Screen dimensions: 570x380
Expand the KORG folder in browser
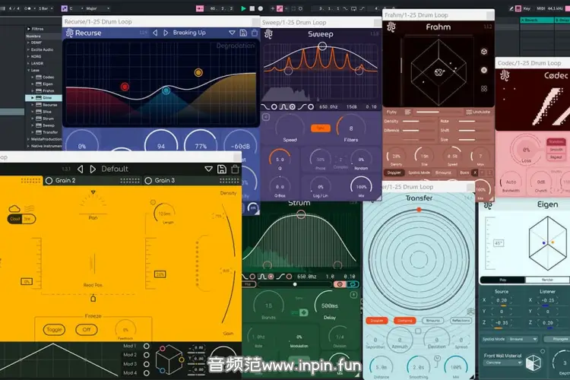pyautogui.click(x=28, y=56)
